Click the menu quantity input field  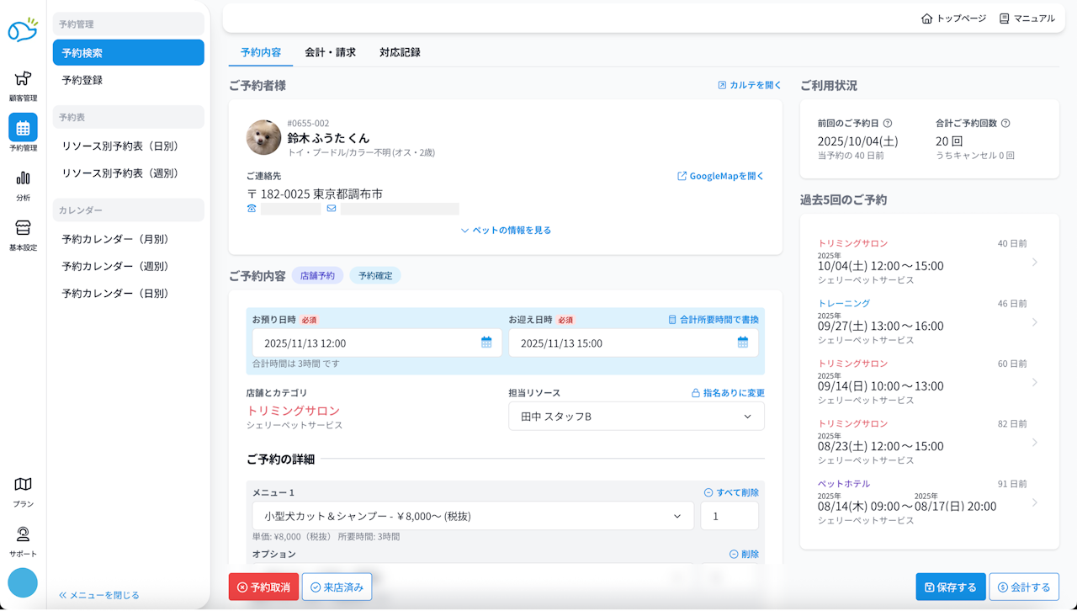coord(729,516)
